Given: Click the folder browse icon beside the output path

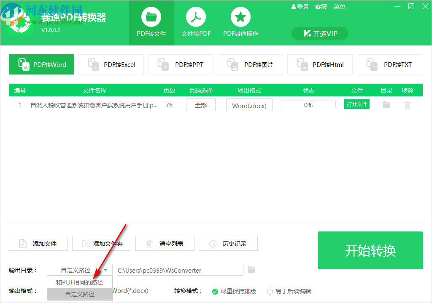Looking at the screenshot, I should (x=251, y=270).
